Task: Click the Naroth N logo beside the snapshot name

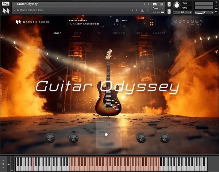Action: (6, 11)
